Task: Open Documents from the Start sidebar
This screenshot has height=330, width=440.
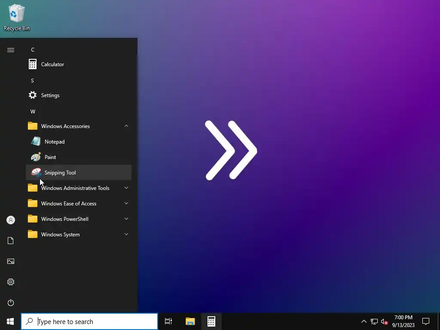Action: [11, 241]
